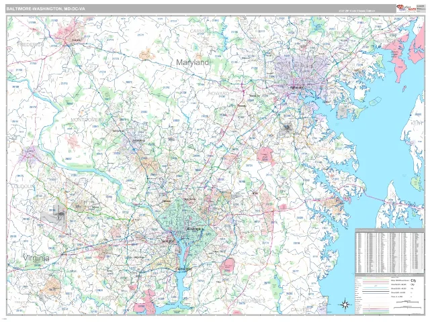The image size is (430, 322).
Task: Click the LOUDOUN county label
Action: click(x=24, y=186)
